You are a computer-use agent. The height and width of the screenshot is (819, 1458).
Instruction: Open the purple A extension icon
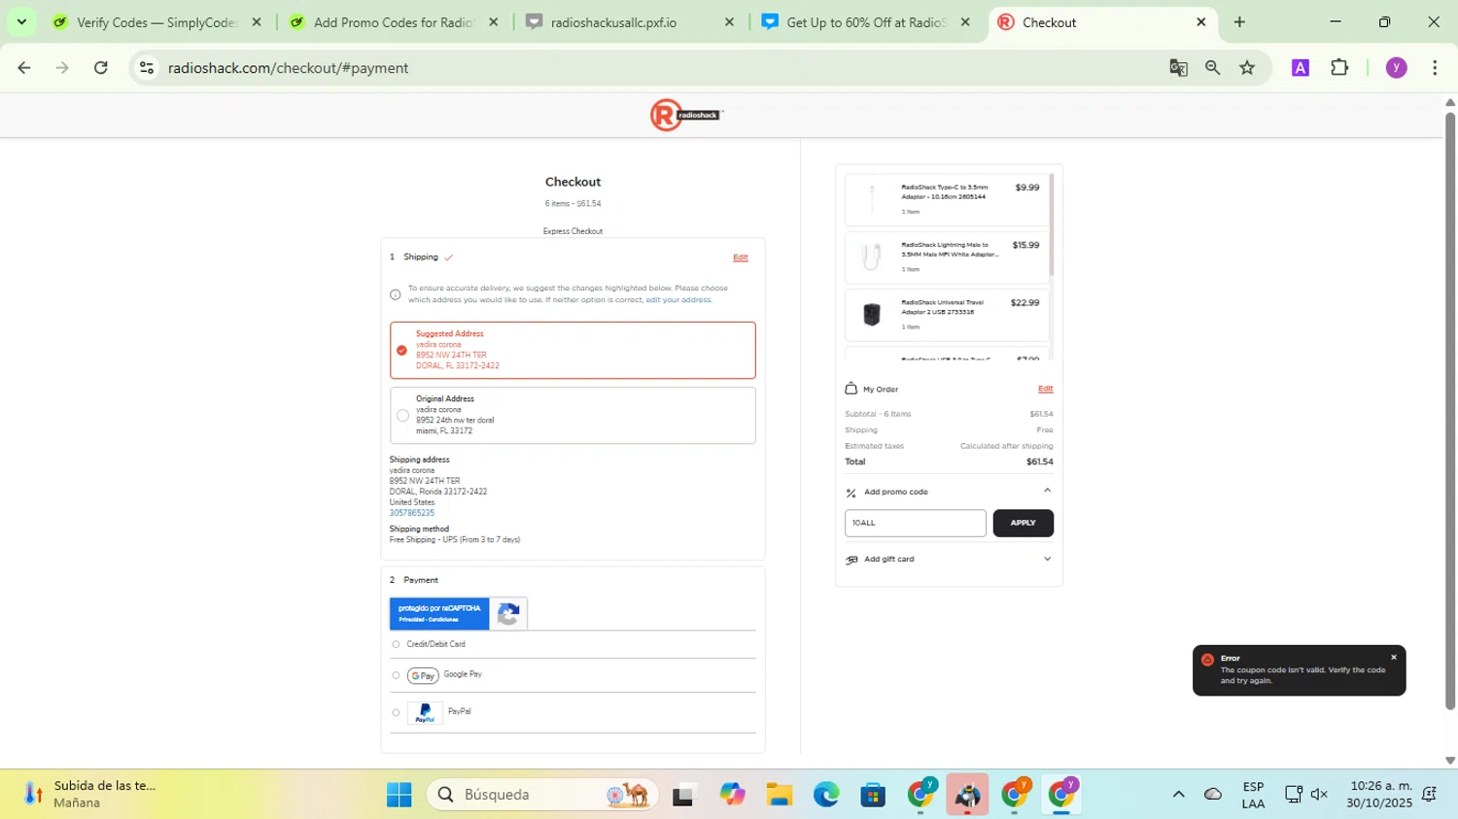(x=1301, y=68)
